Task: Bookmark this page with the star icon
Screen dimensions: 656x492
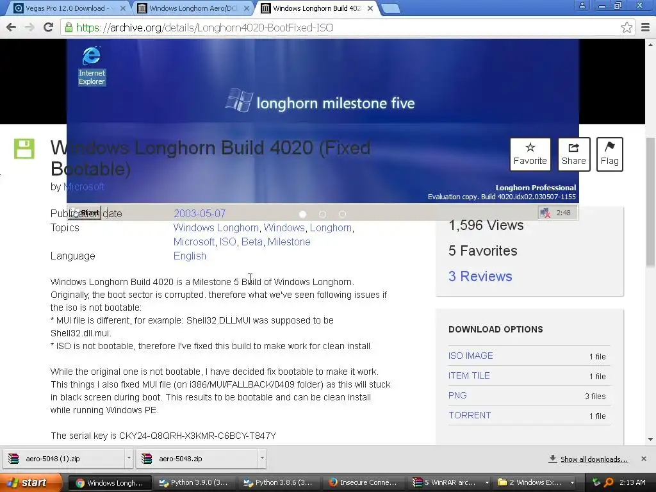Action: click(x=627, y=28)
